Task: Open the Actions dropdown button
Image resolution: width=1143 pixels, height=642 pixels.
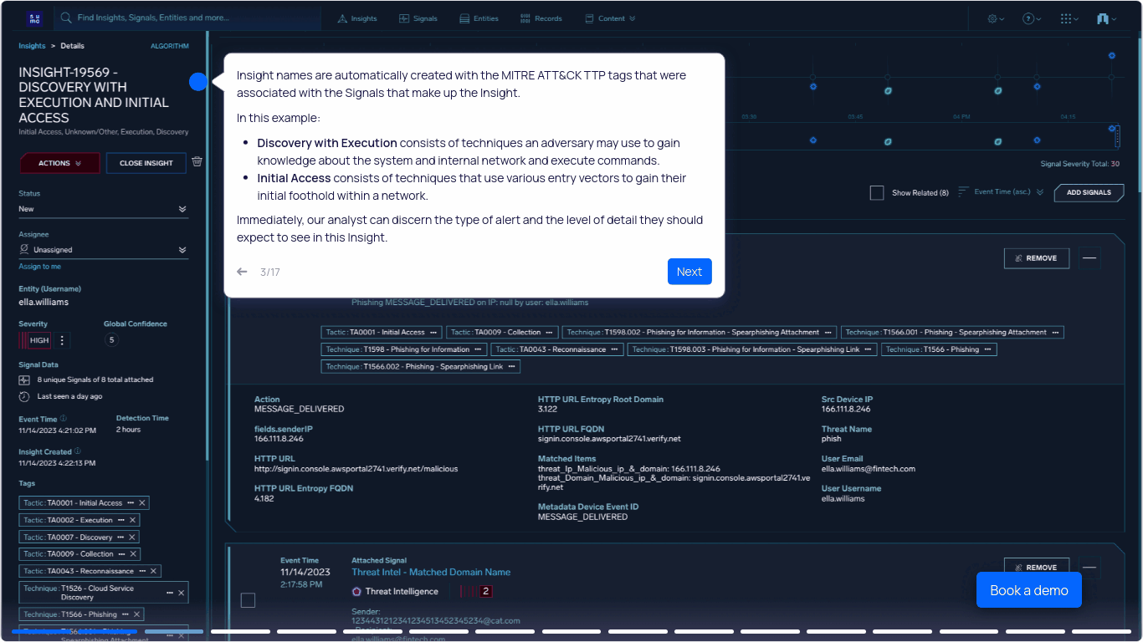Action: tap(59, 163)
